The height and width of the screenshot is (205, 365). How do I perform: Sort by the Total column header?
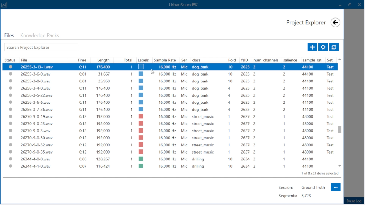tap(128, 60)
